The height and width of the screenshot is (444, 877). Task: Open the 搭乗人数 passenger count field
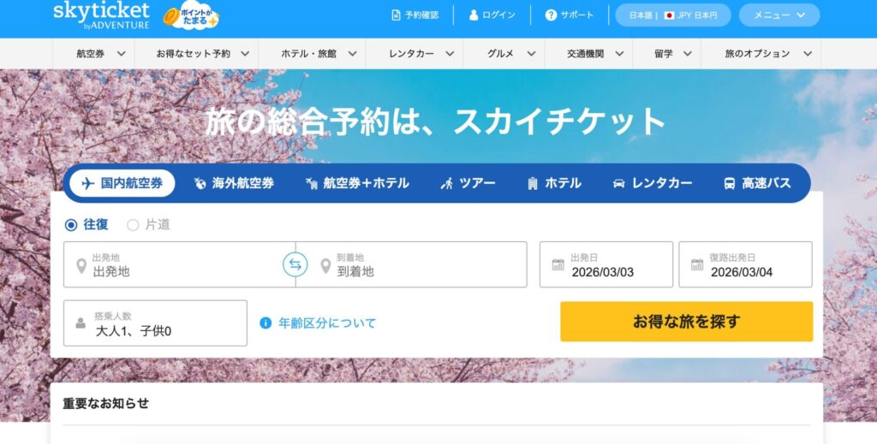click(156, 323)
